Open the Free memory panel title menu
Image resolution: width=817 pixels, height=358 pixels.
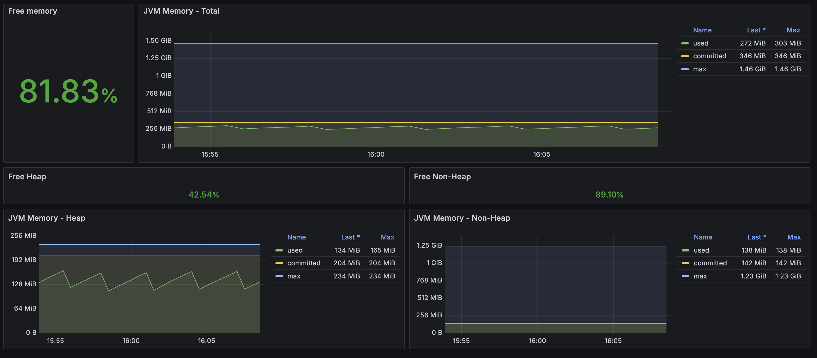pos(32,11)
